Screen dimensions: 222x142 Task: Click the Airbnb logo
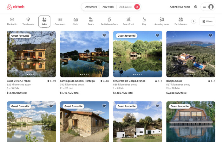[16, 7]
